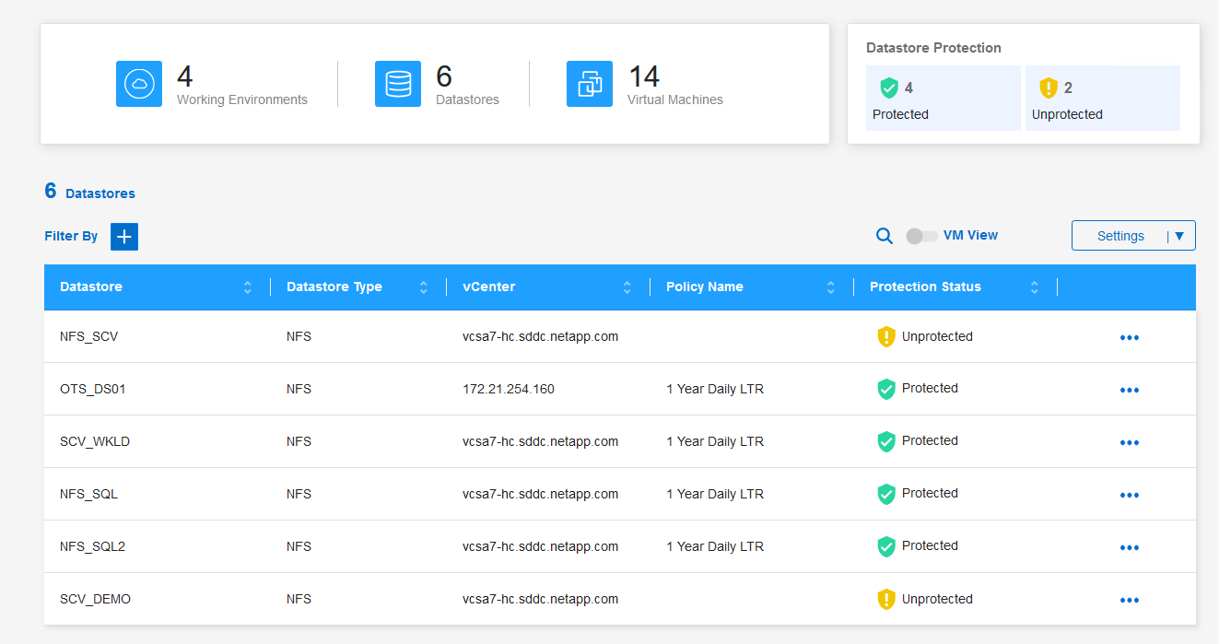Sort by Datastore column arrows
The width and height of the screenshot is (1219, 644).
pyautogui.click(x=247, y=287)
